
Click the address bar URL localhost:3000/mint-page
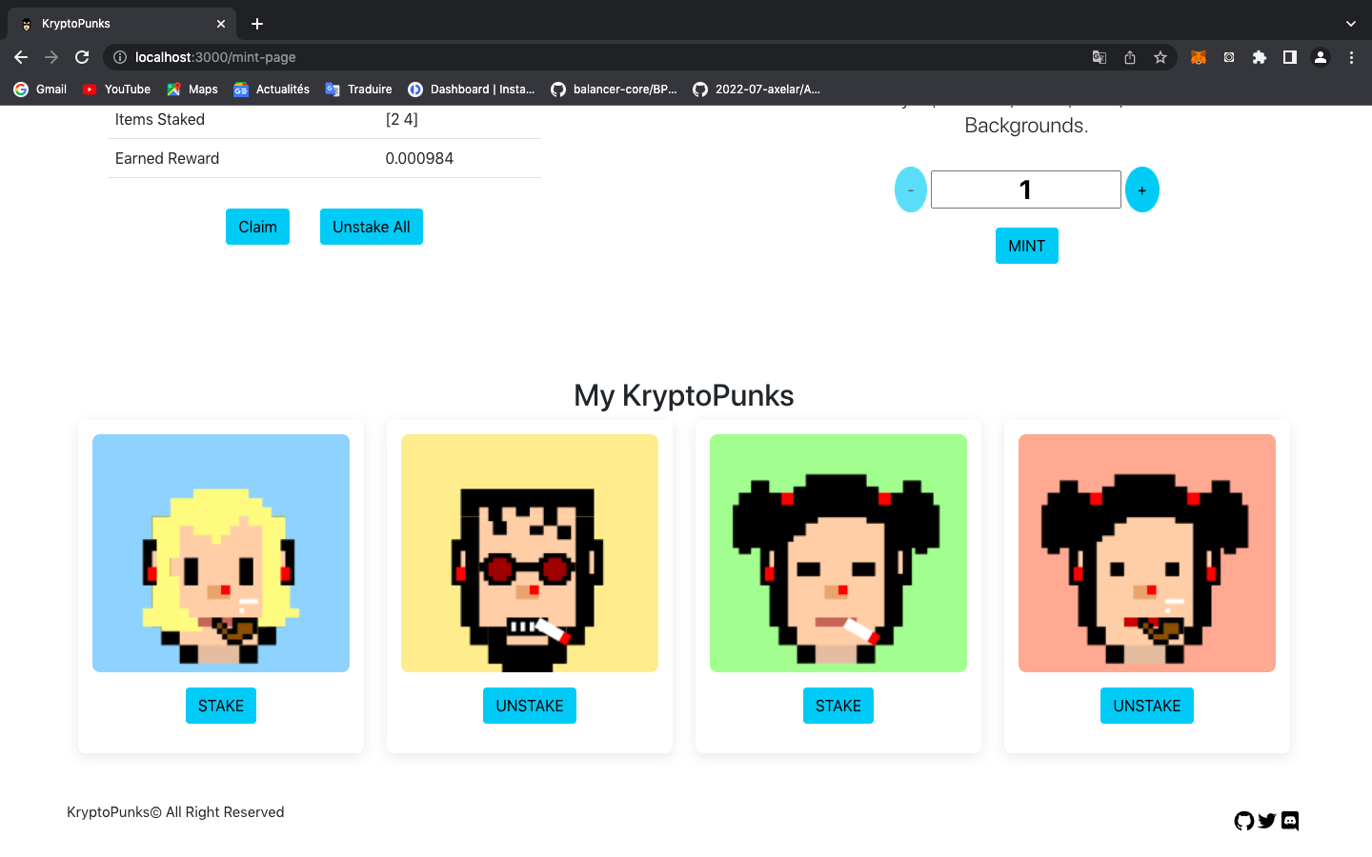(x=215, y=57)
